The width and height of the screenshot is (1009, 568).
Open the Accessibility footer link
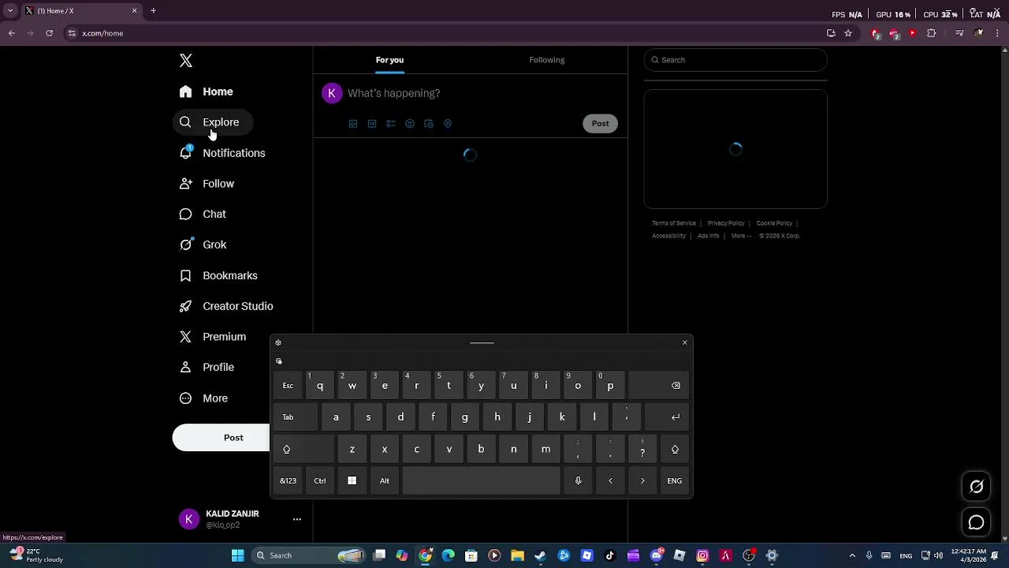point(668,236)
